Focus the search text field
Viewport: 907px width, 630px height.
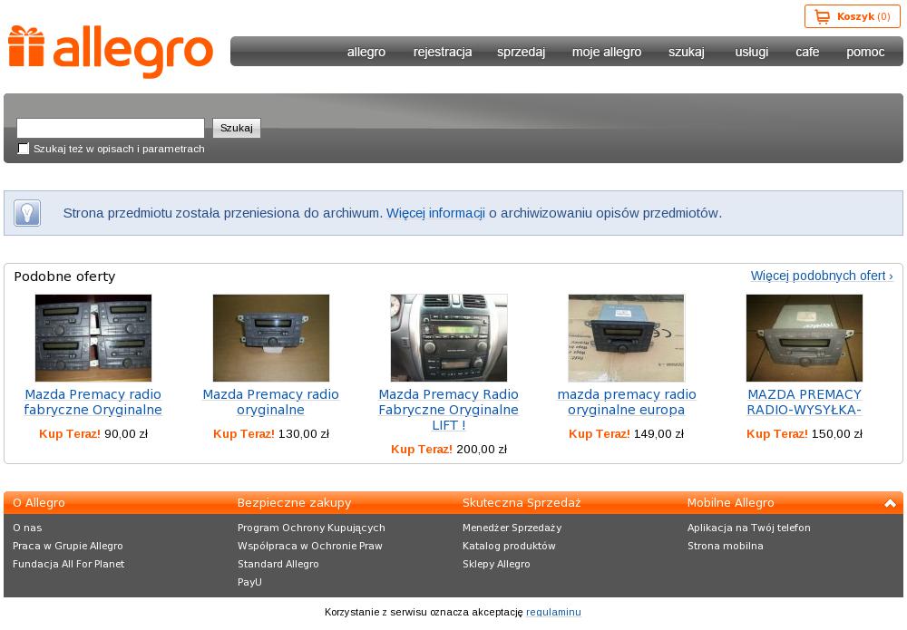tap(111, 128)
